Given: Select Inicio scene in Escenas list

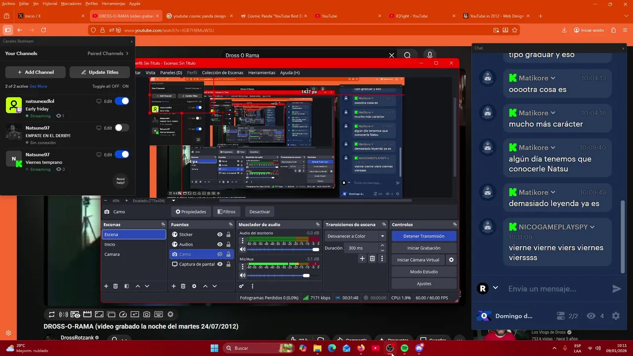Looking at the screenshot, I should click(x=134, y=244).
